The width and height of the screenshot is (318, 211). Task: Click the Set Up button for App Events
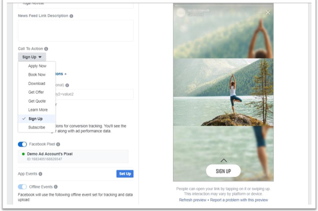pyautogui.click(x=125, y=174)
